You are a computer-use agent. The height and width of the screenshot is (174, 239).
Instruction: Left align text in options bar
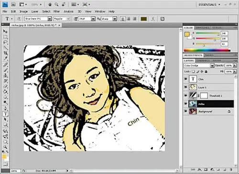pyautogui.click(x=123, y=19)
